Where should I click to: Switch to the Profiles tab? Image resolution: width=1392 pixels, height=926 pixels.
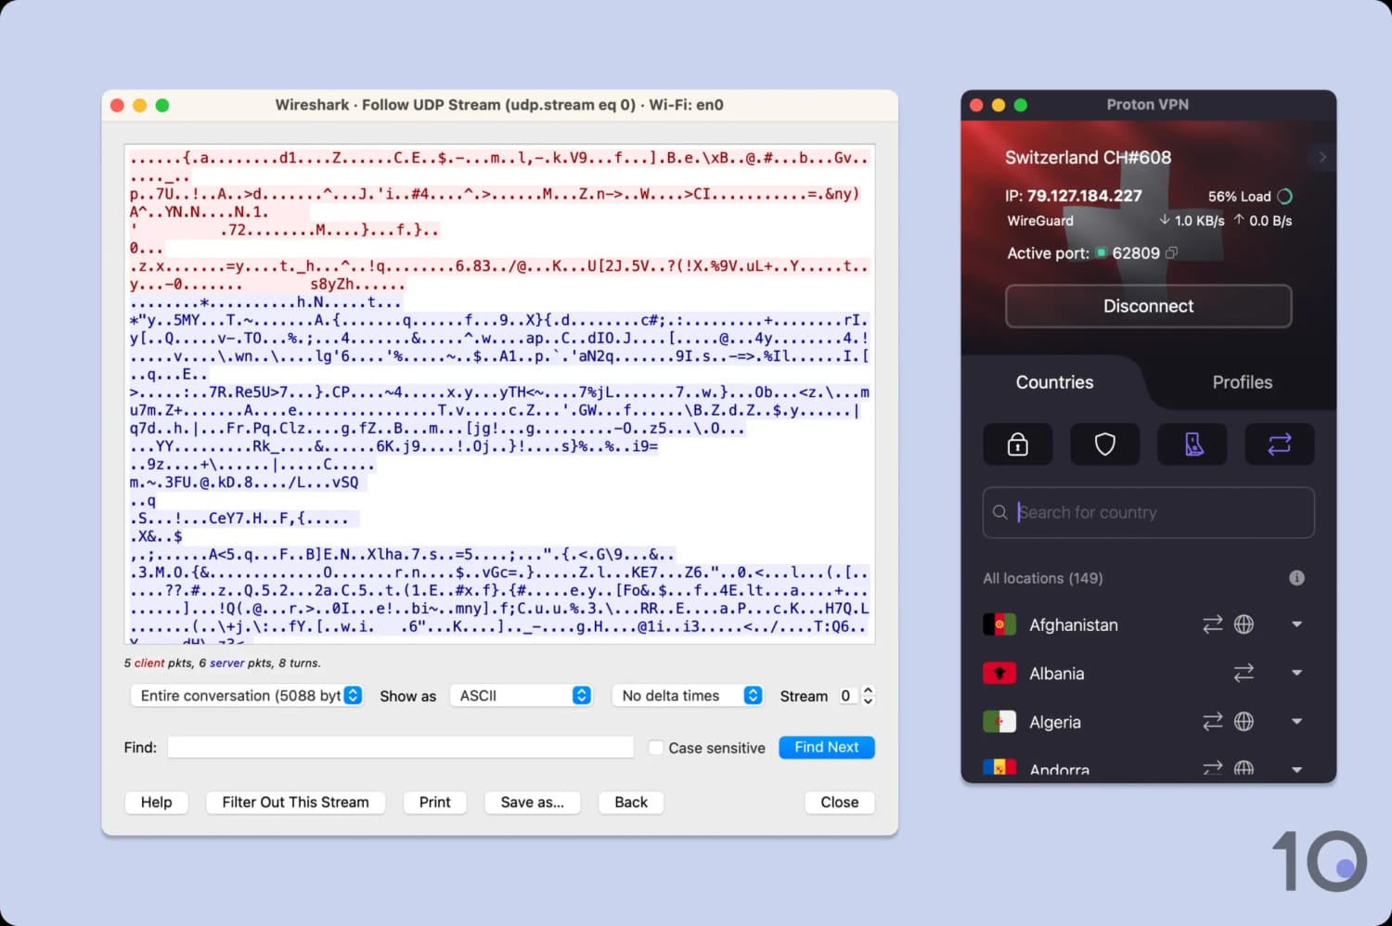coord(1243,382)
